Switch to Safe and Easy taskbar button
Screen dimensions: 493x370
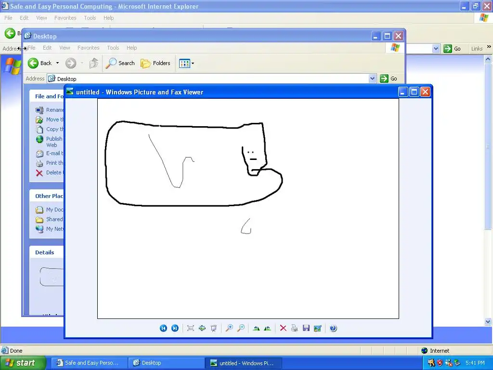[x=89, y=363]
